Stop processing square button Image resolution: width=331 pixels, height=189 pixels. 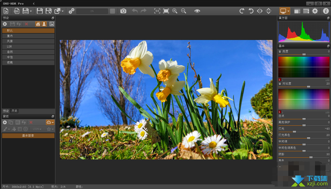[112, 11]
